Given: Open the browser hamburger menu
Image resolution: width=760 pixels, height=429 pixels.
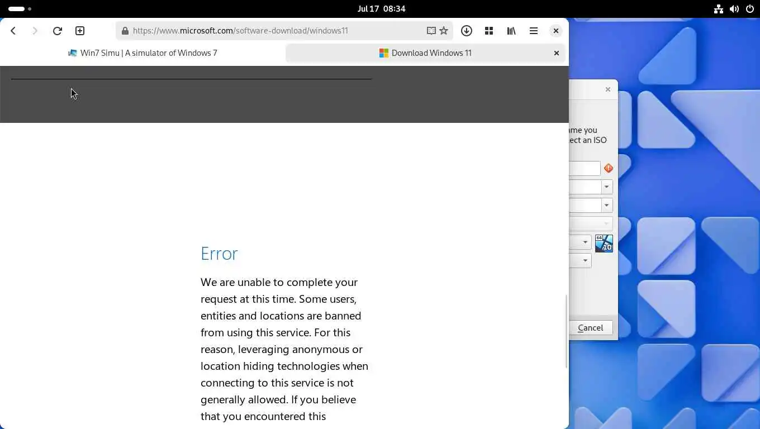Looking at the screenshot, I should [x=534, y=31].
